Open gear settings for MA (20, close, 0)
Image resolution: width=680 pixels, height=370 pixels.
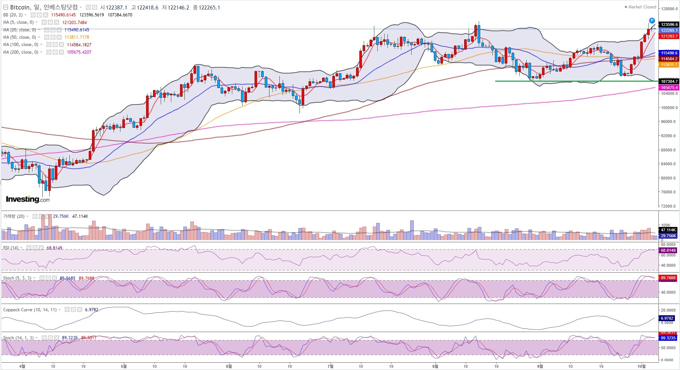click(53, 30)
